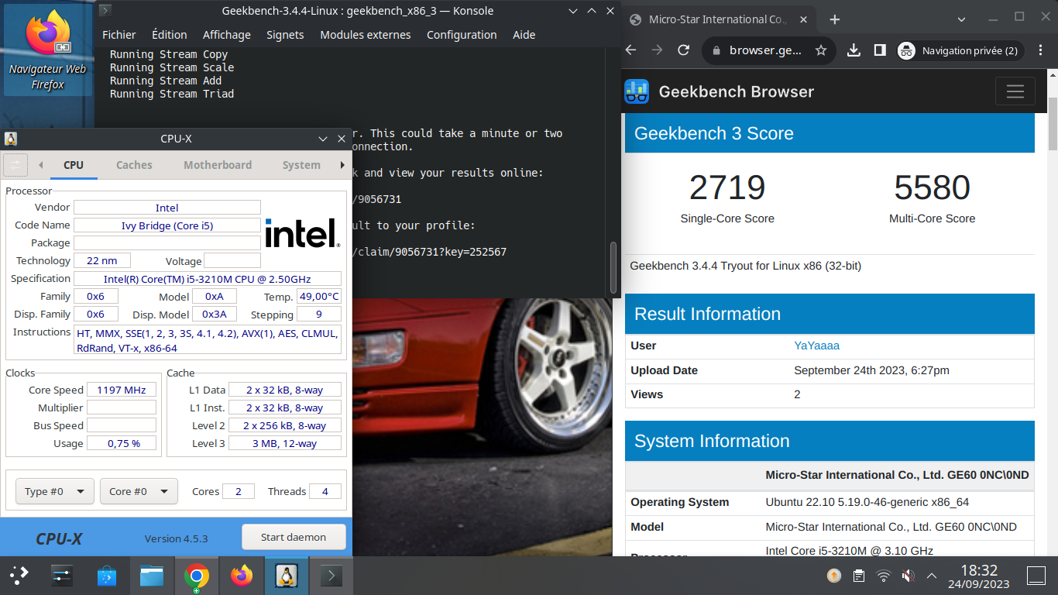Click the multi-core score 5580
This screenshot has height=595, width=1058.
click(932, 187)
